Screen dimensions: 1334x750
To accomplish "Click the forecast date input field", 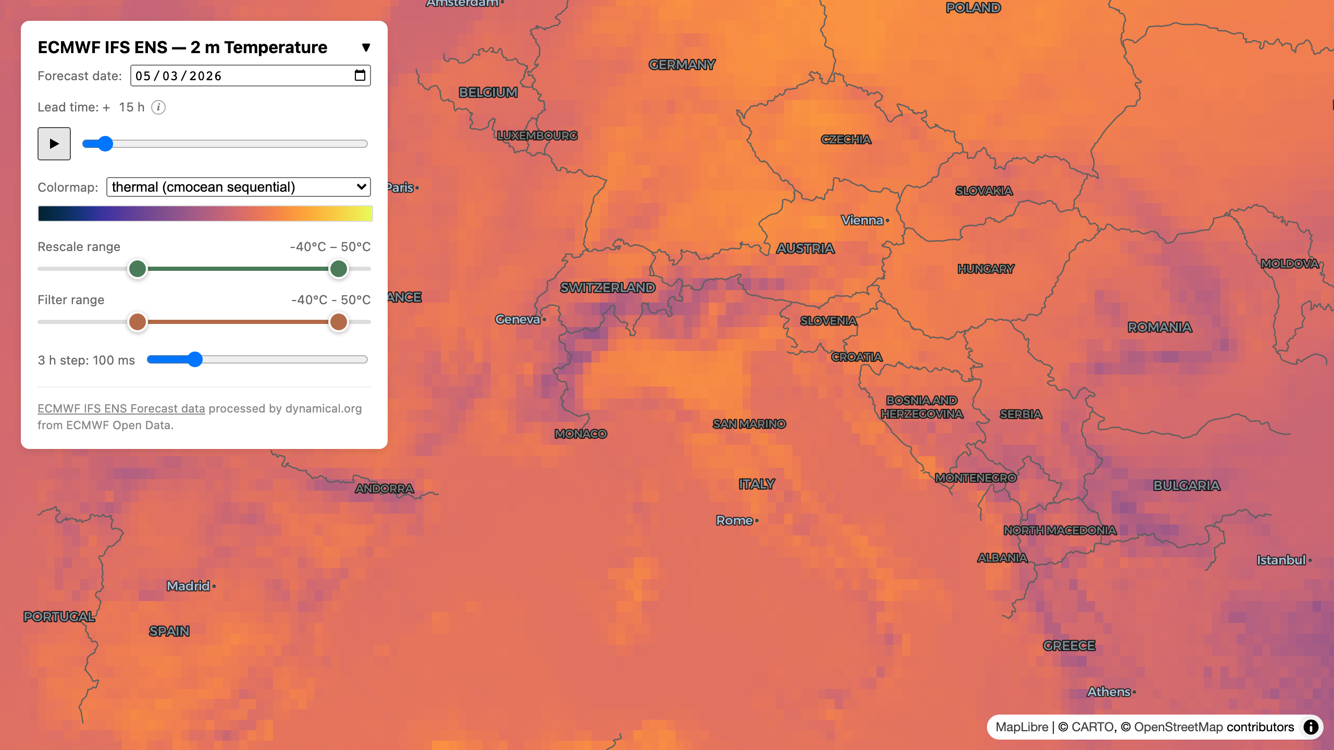I will tap(250, 76).
